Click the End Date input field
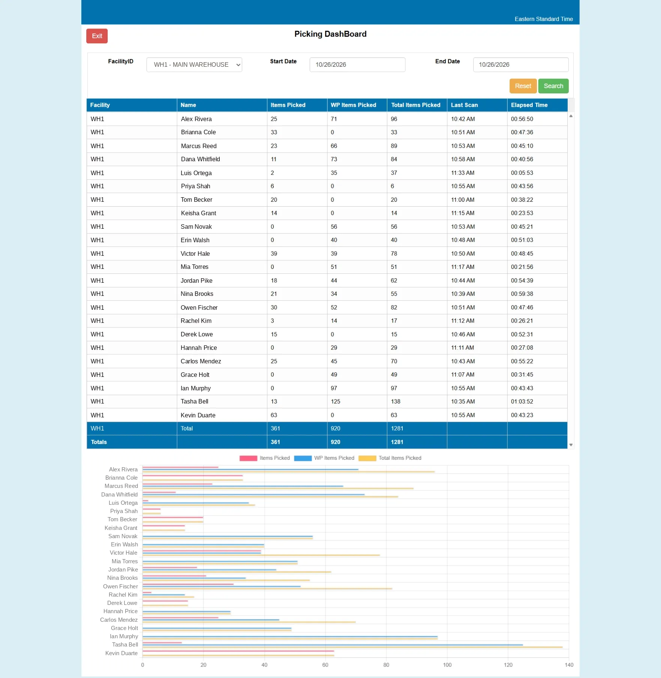The width and height of the screenshot is (661, 678). click(521, 64)
